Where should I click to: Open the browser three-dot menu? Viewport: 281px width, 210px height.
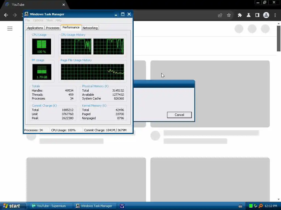[x=275, y=15]
